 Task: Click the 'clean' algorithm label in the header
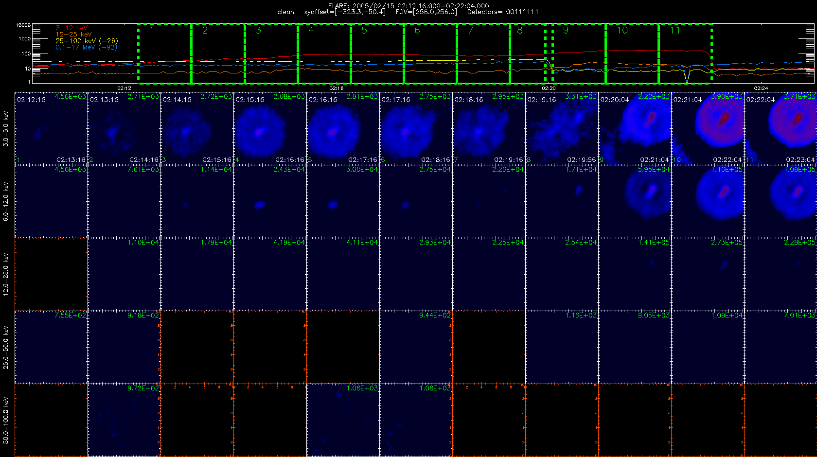point(286,12)
